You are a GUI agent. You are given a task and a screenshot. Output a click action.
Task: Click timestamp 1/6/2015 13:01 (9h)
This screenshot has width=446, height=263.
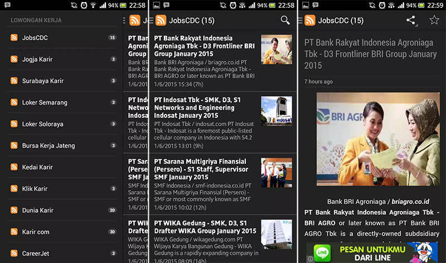(178, 146)
